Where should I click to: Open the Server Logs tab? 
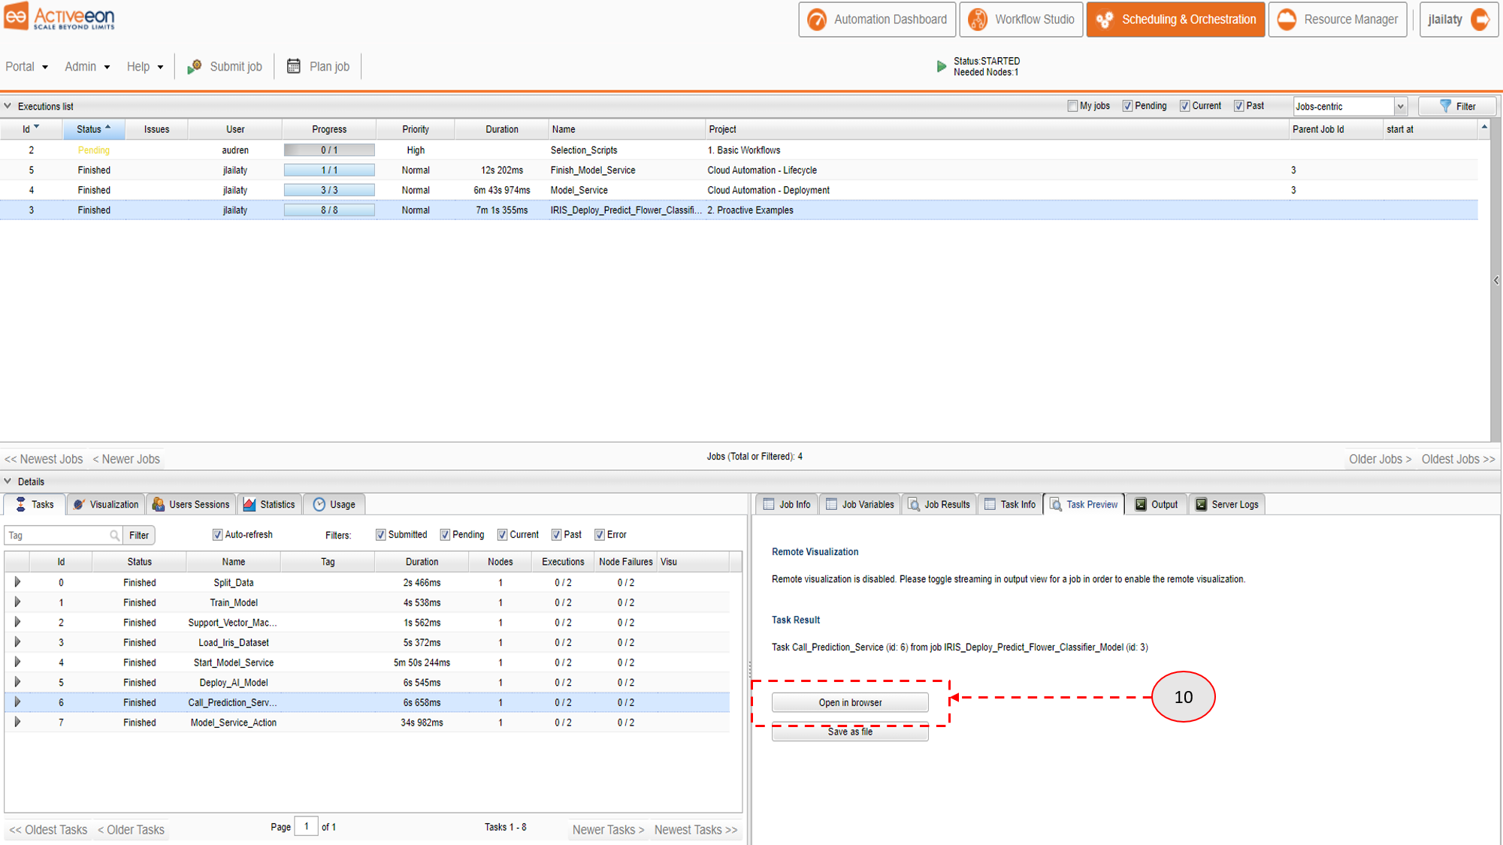[1226, 504]
